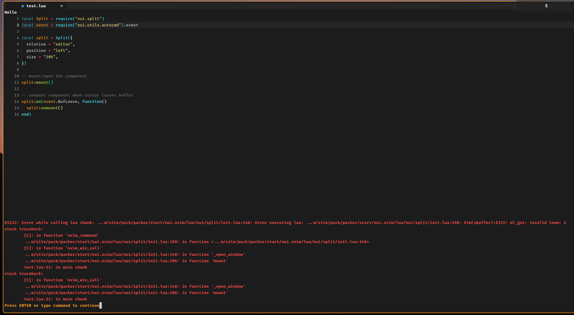Image resolution: width=574 pixels, height=315 pixels.
Task: Click the "Hello" text above the code
Action: 10,12
